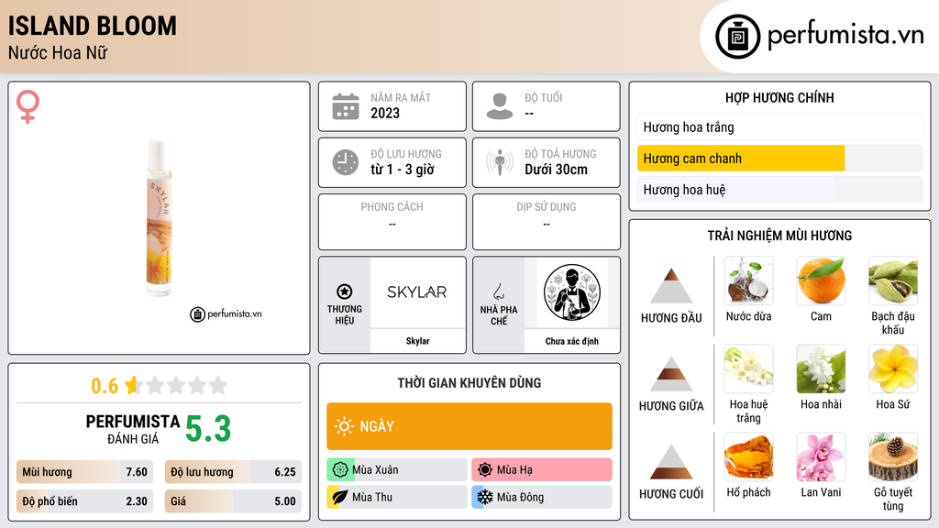Click the Phong cách card

pos(392,222)
